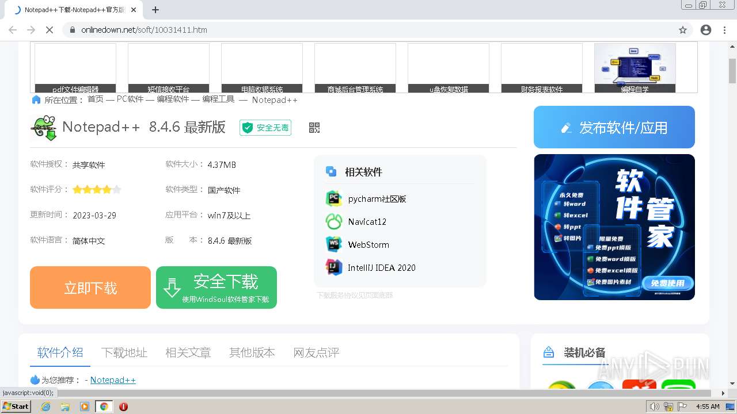
Task: Open the 编程自学 ad thumbnail
Action: [635, 68]
